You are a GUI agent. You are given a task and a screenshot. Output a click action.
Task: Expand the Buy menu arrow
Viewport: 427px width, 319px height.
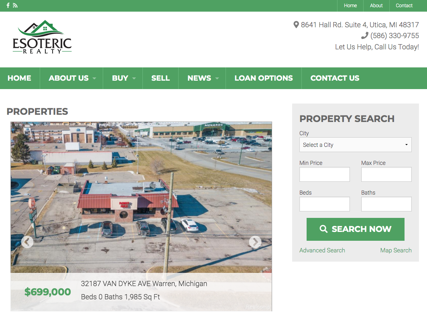click(134, 78)
